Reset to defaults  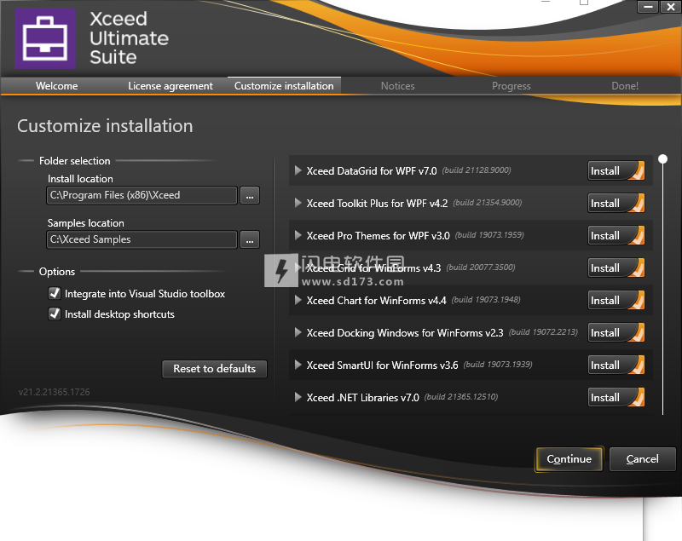[x=215, y=369]
